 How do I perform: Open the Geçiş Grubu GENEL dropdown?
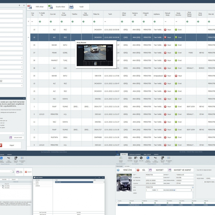pyautogui.click(x=210, y=178)
